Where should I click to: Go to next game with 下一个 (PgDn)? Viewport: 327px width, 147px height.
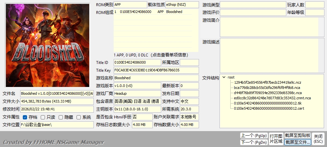(254, 142)
